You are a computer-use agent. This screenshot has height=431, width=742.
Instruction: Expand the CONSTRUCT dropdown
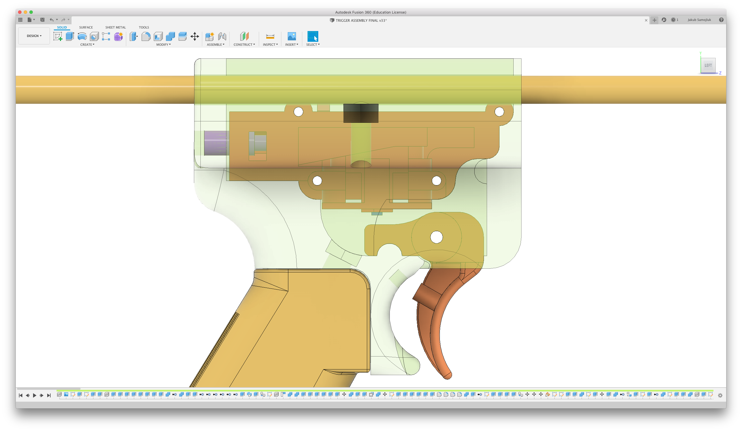point(244,45)
